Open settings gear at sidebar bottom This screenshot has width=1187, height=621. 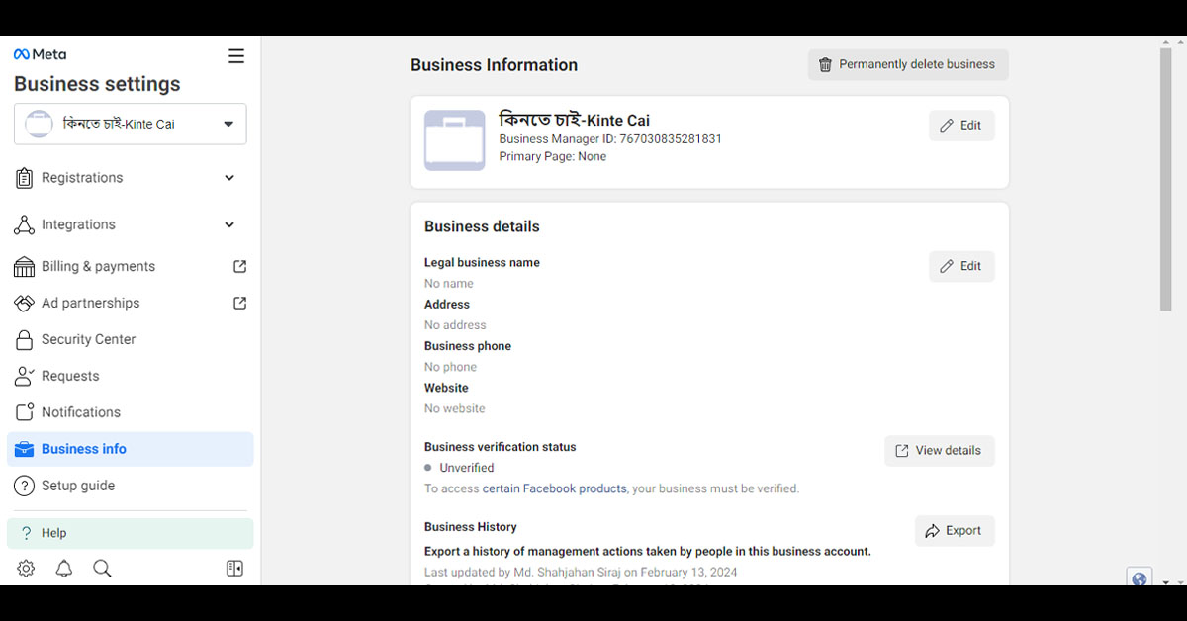(26, 569)
